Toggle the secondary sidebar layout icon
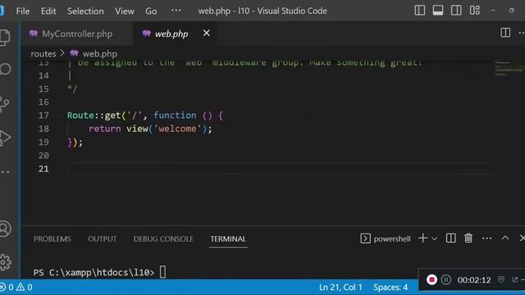Viewport: 525px width, 295px height. click(x=456, y=11)
